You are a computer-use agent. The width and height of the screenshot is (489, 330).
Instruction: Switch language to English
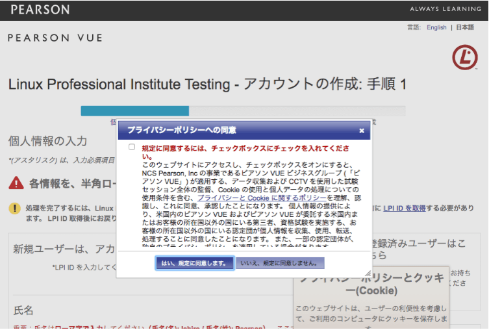436,27
